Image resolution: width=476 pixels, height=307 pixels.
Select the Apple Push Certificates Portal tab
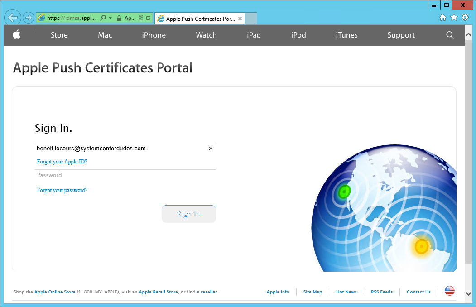coord(200,19)
